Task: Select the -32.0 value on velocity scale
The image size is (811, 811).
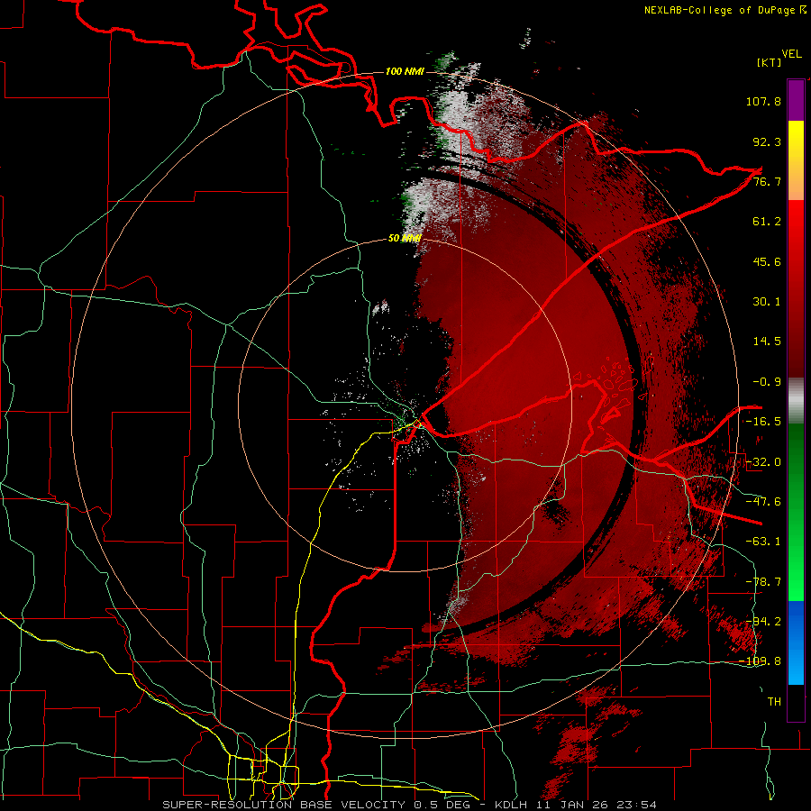Action: (x=763, y=461)
